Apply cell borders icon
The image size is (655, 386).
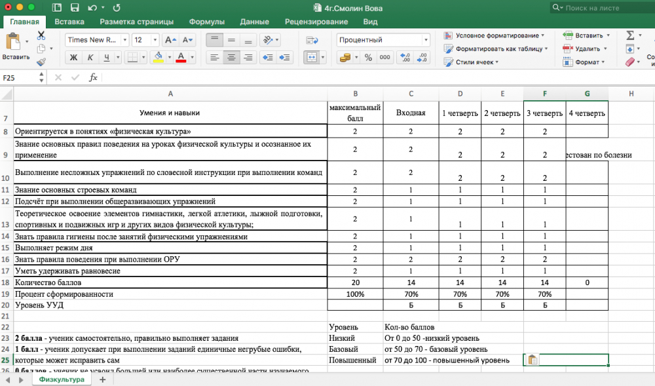click(132, 57)
